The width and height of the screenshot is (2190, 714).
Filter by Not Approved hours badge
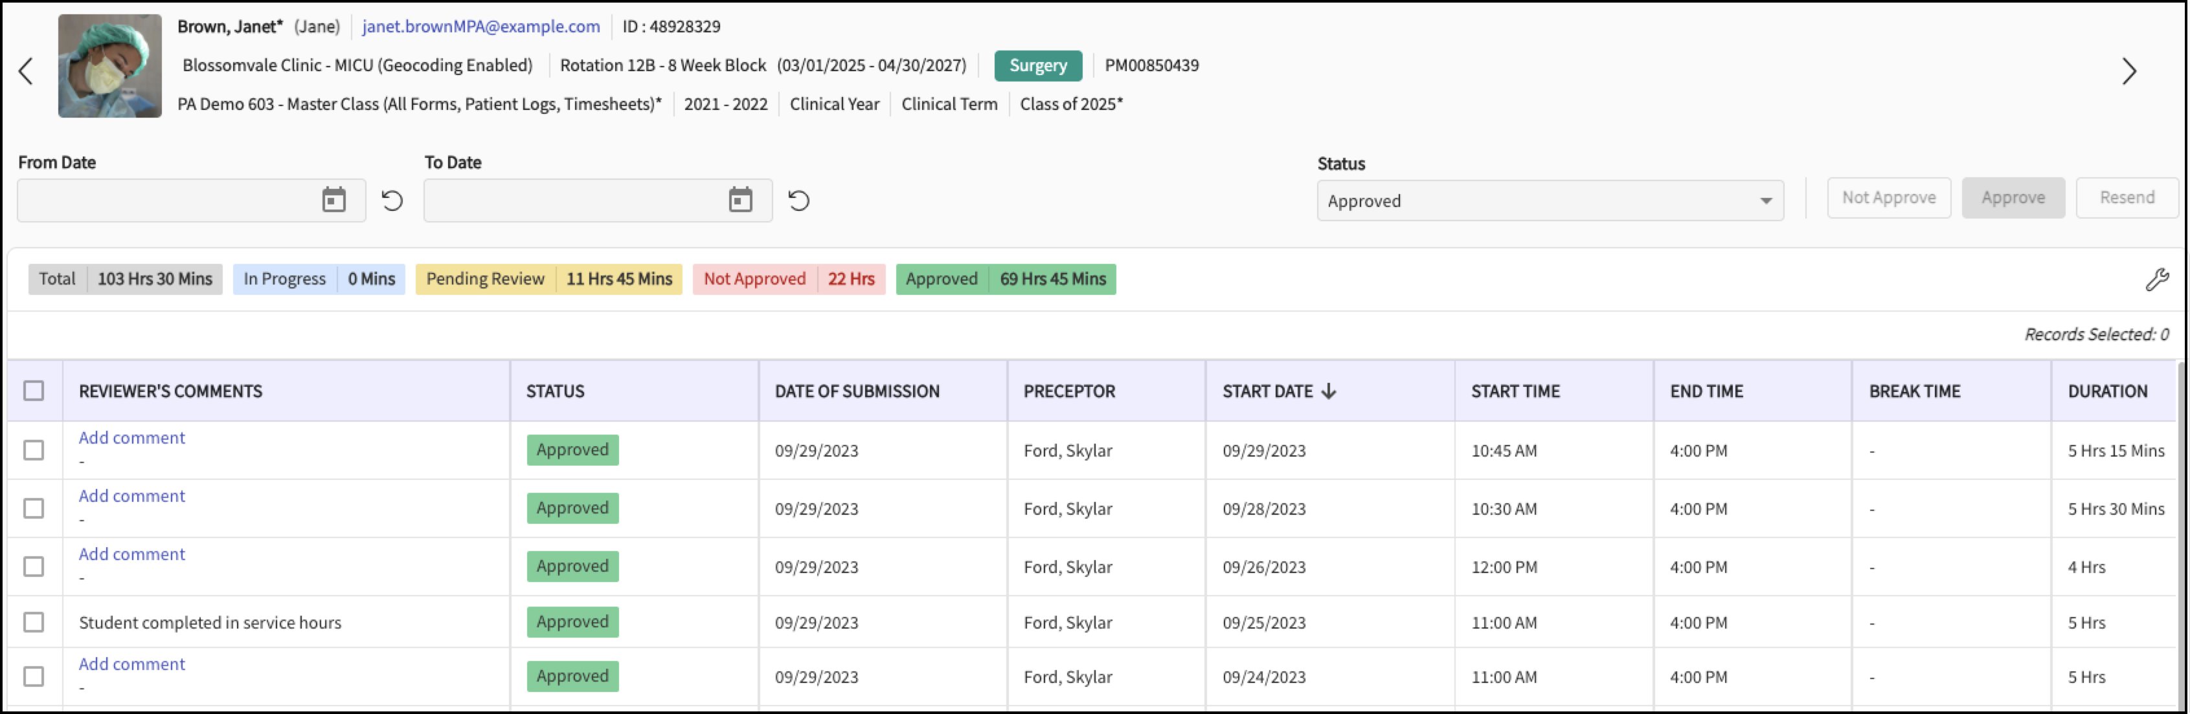[x=788, y=279]
